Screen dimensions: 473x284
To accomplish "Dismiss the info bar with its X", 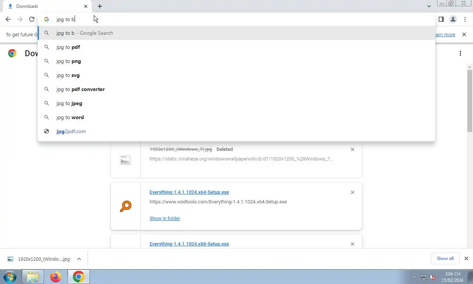I will click(x=464, y=34).
